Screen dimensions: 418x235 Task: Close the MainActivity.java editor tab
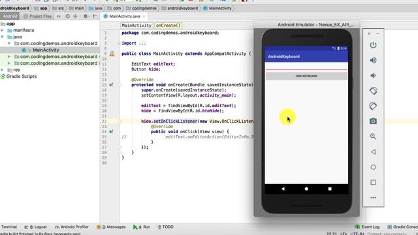[x=144, y=16]
